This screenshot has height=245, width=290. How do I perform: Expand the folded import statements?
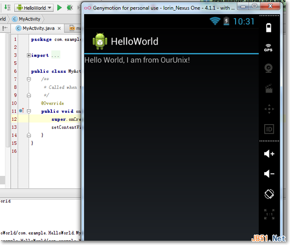pos(29,55)
